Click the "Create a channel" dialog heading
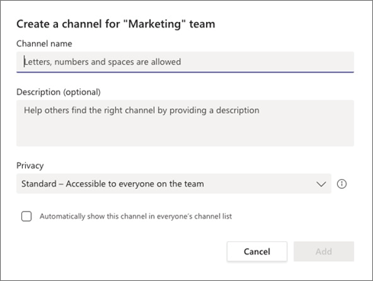The width and height of the screenshot is (373, 281). tap(116, 24)
